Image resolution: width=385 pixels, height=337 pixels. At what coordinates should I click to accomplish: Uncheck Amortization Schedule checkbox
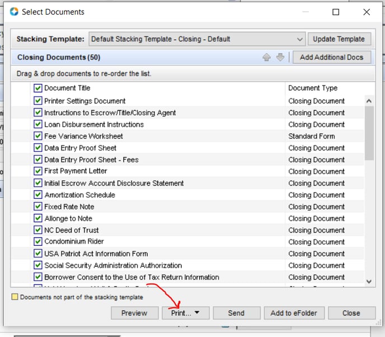coord(38,194)
